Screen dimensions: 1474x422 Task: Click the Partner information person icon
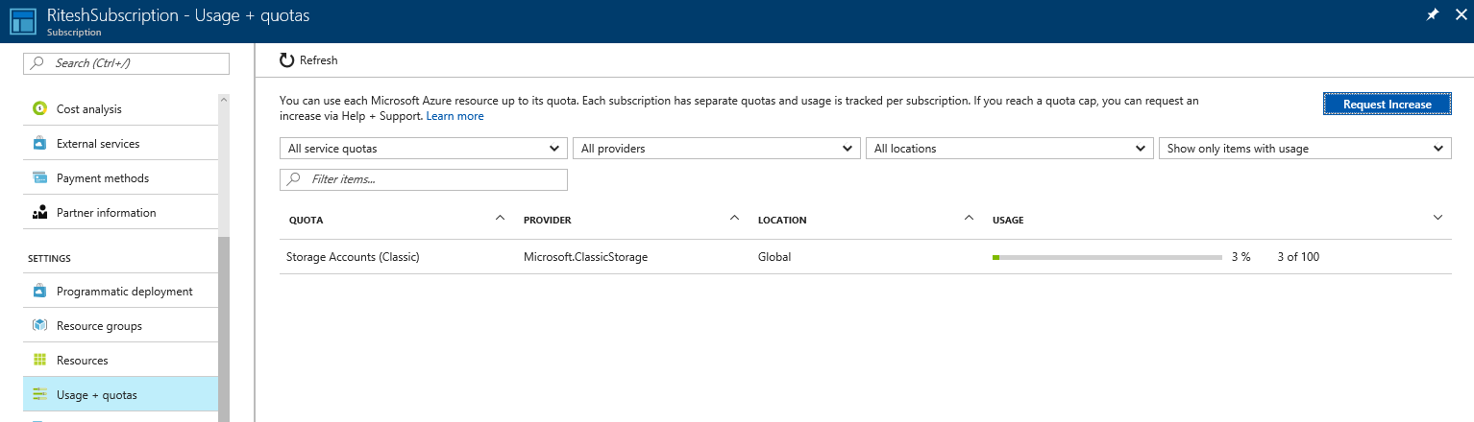[x=39, y=213]
